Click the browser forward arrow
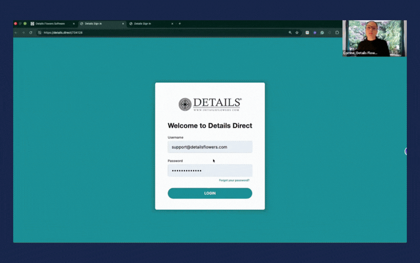This screenshot has height=263, width=420. click(x=23, y=33)
